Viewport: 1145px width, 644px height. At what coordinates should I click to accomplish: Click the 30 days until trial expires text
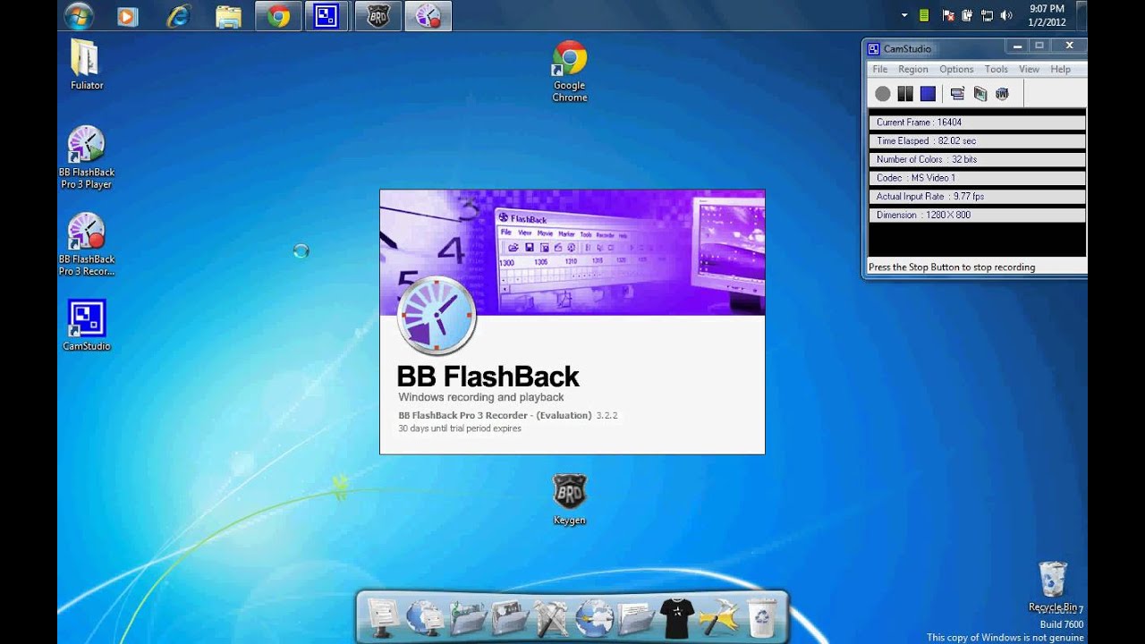tap(460, 428)
